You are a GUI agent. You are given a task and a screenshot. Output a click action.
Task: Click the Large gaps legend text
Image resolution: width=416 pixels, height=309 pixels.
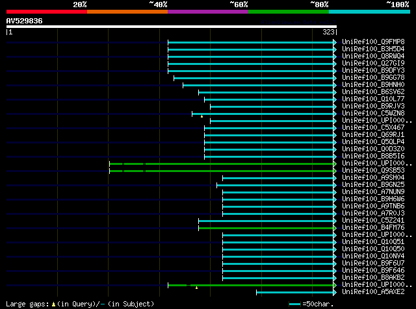point(27,304)
